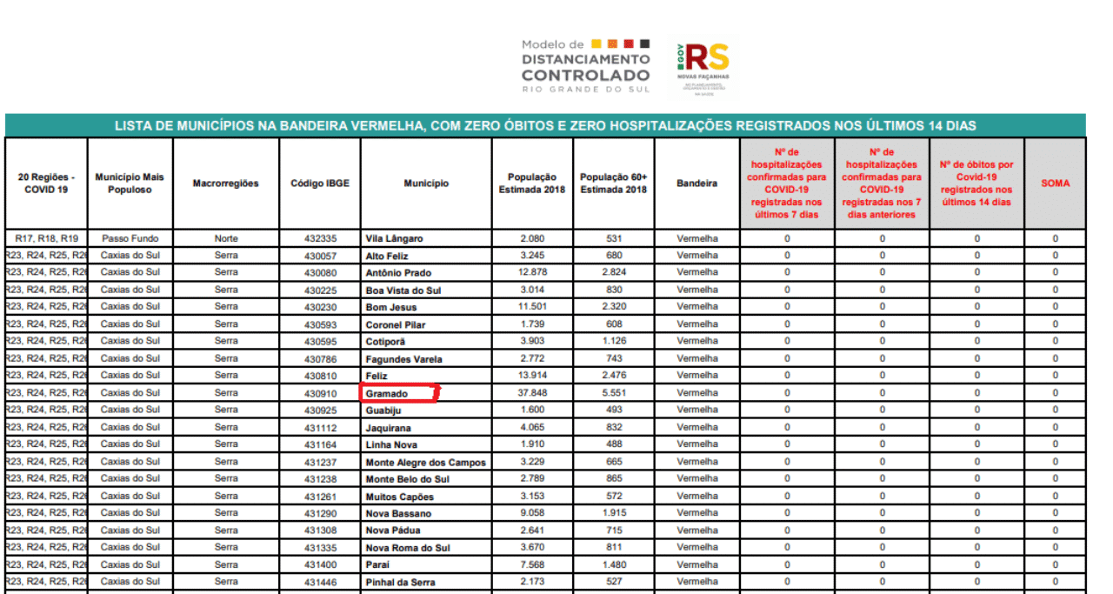Click the Distanciamento Controlado logo text
1113x594 pixels.
click(x=585, y=66)
